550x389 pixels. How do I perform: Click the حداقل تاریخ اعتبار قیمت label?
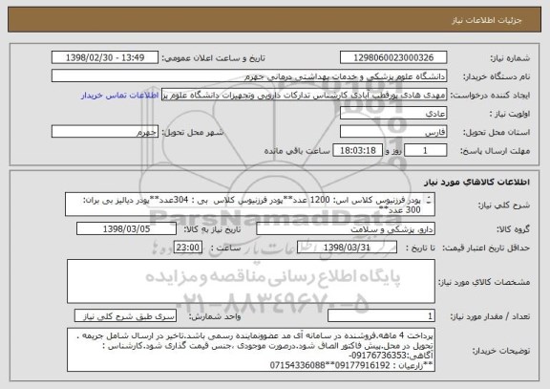click(x=486, y=248)
